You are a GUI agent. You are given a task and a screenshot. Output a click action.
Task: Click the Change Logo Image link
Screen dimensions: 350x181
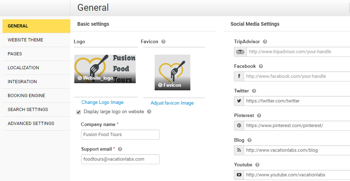coord(102,102)
